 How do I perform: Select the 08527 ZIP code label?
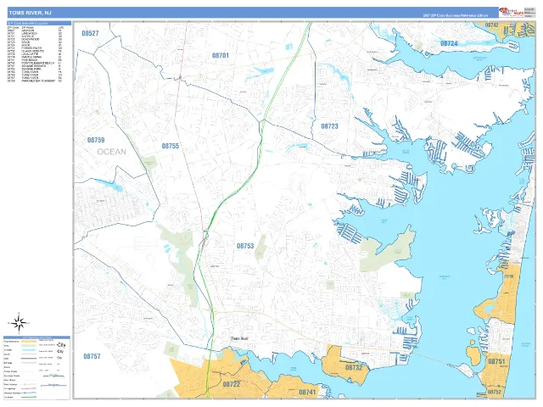tap(90, 33)
